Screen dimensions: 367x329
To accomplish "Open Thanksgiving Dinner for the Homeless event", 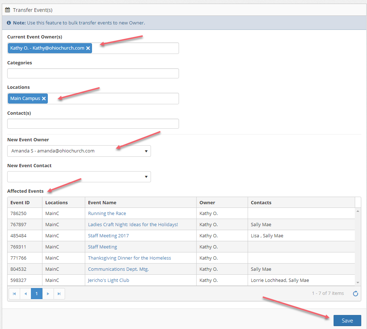I will (x=129, y=258).
